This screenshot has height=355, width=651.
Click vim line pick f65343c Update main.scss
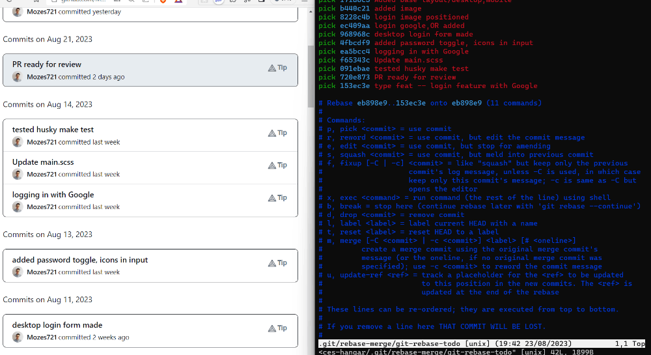pos(381,60)
